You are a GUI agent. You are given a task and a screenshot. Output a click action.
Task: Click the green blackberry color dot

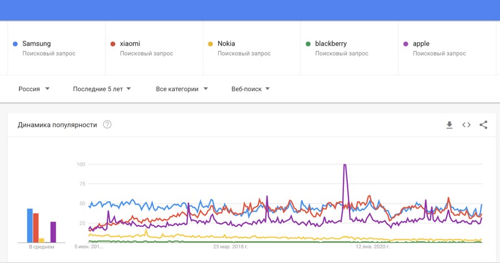tap(308, 44)
